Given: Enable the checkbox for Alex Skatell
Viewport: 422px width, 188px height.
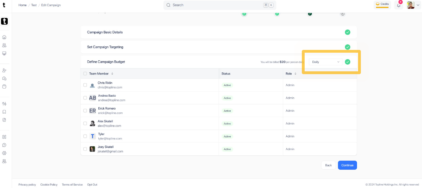Looking at the screenshot, I should (x=85, y=123).
